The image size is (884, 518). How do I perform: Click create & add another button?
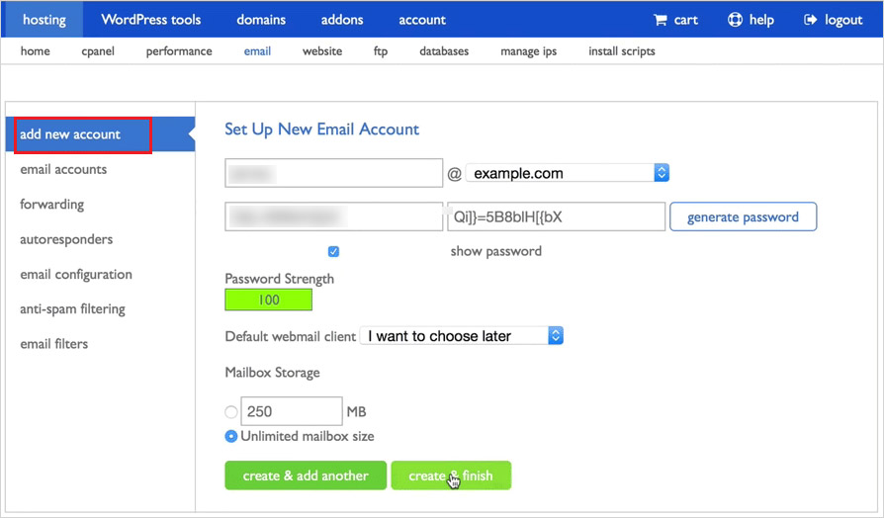coord(306,475)
